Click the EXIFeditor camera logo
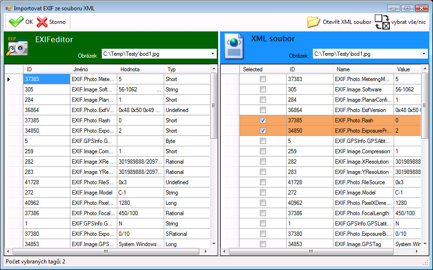 17,46
